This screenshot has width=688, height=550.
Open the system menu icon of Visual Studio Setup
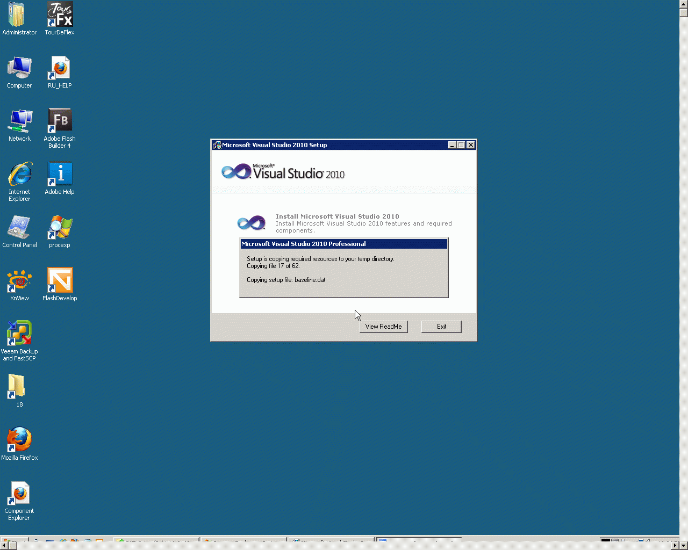click(x=217, y=145)
